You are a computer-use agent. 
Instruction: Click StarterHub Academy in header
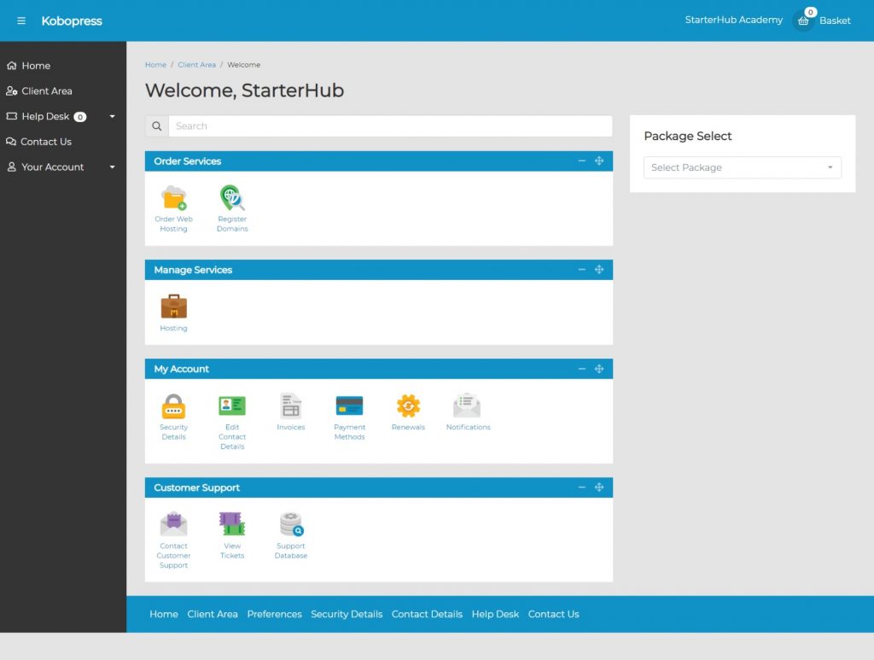pos(733,20)
